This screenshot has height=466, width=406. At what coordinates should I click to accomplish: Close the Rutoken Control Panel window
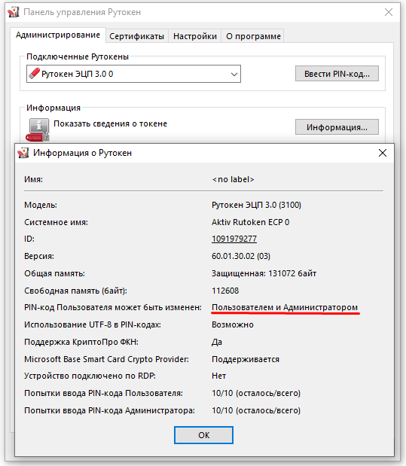click(x=389, y=12)
